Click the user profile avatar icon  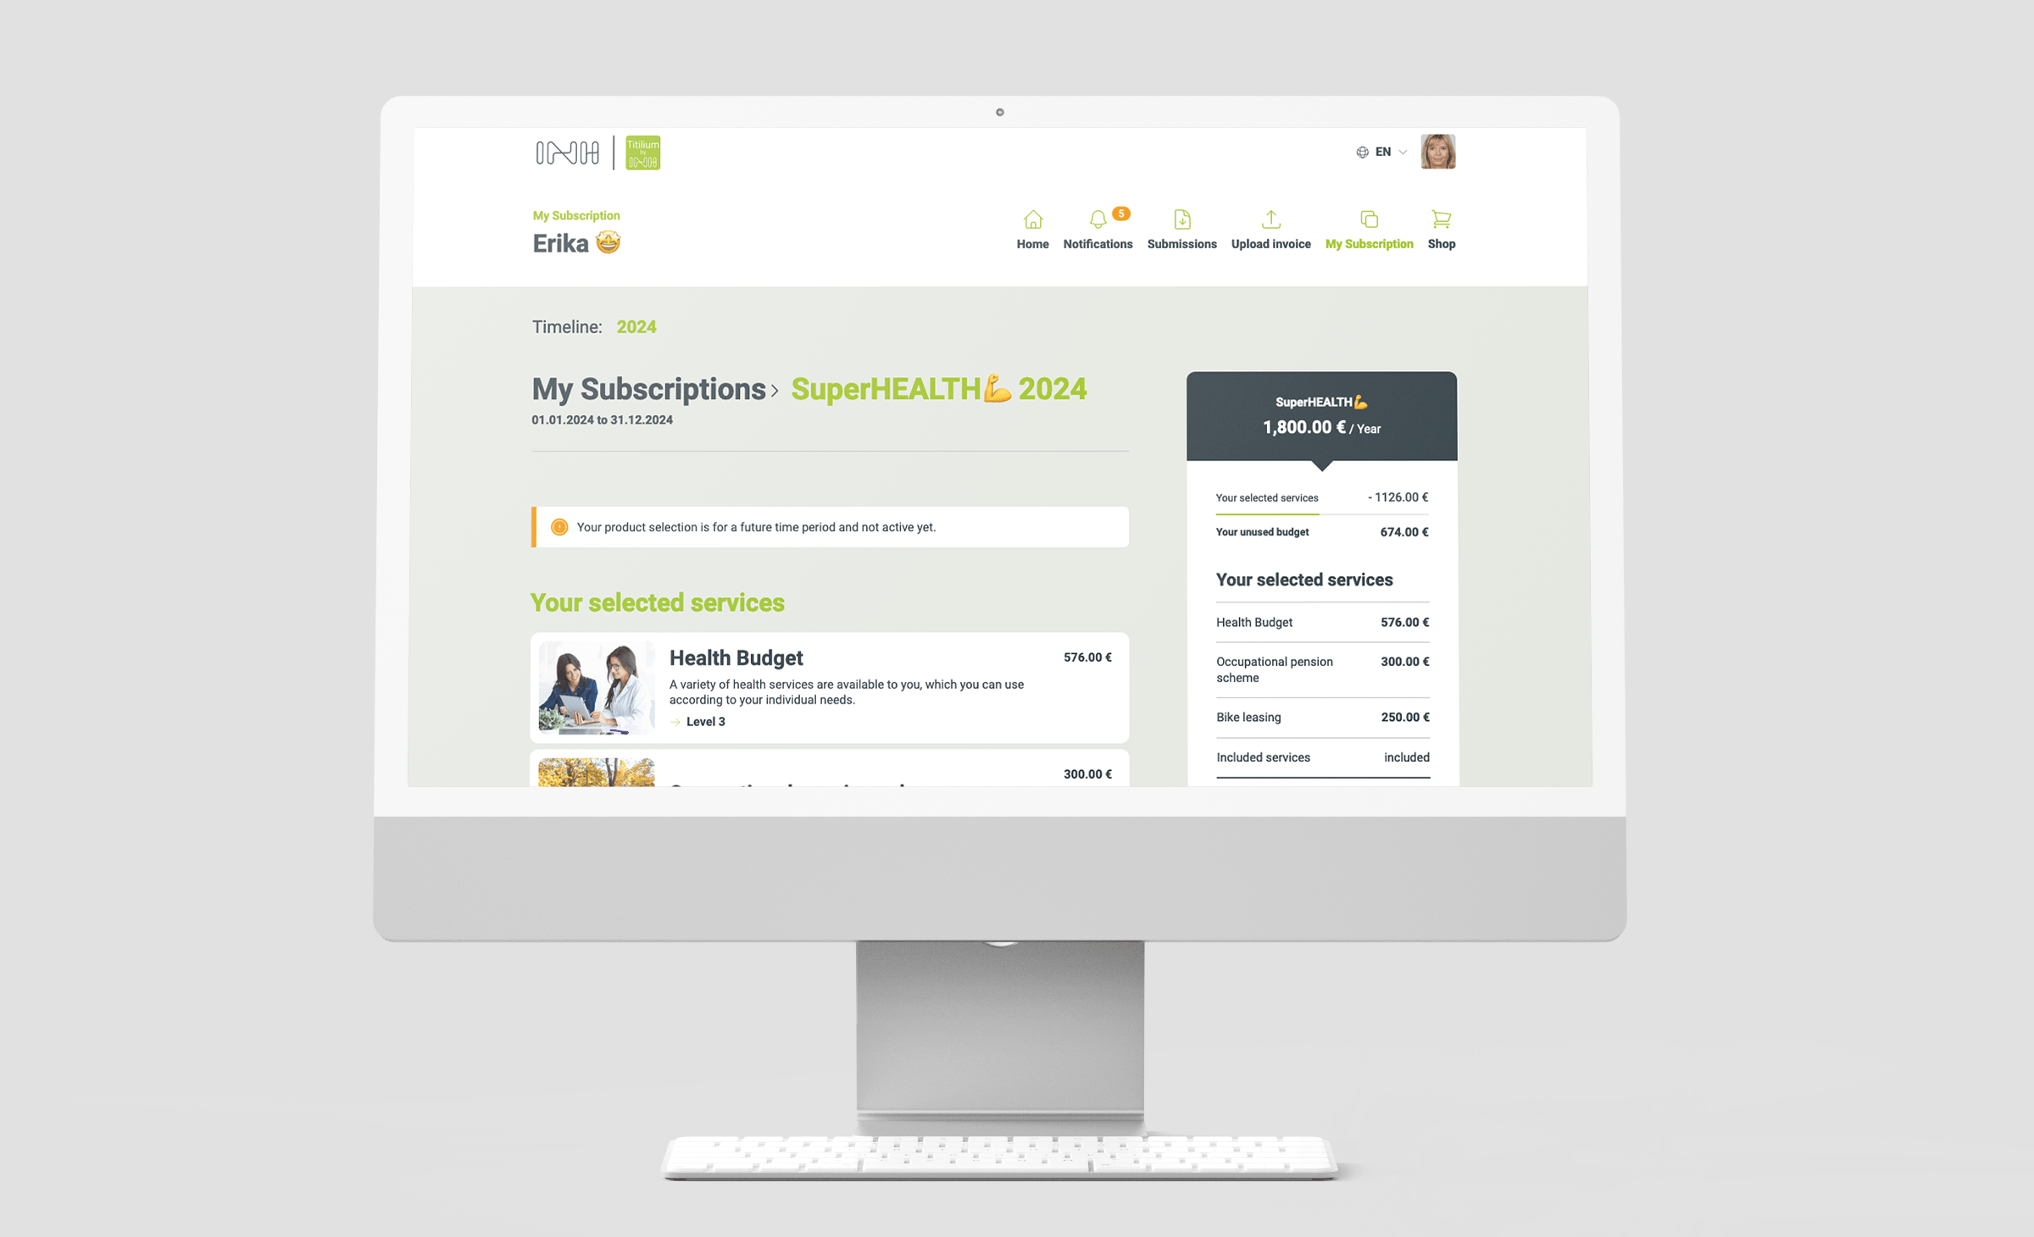click(1438, 151)
